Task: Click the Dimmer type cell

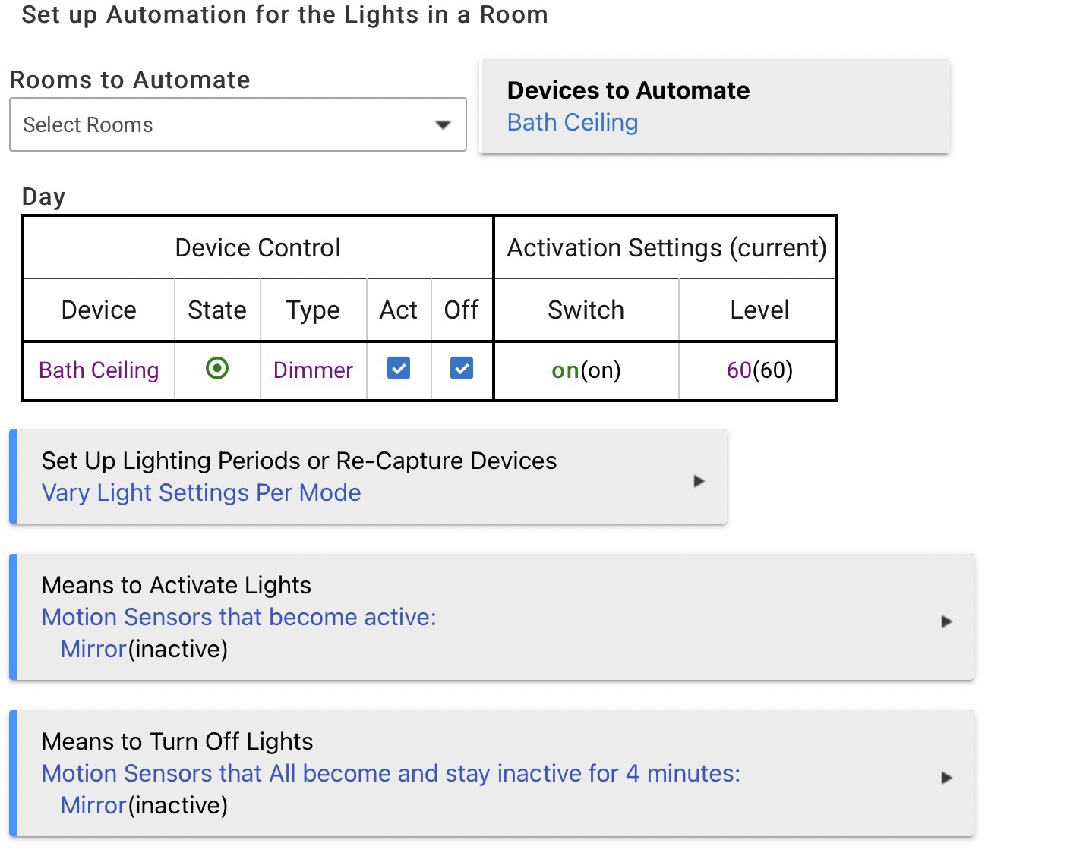Action: [x=313, y=370]
